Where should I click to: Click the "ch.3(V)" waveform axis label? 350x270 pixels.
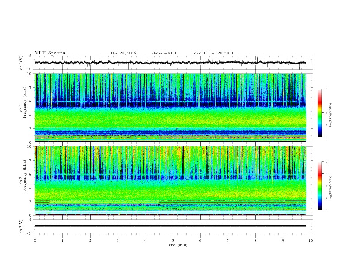21,226
